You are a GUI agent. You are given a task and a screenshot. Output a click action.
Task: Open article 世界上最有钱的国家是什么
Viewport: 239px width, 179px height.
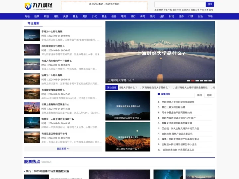click(55, 104)
